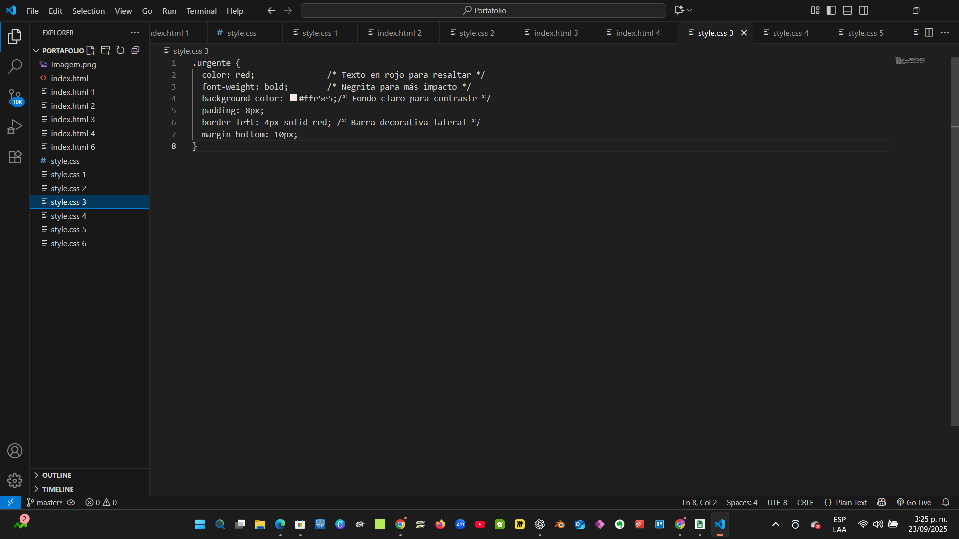Change end of line sequence CRLF

(805, 503)
